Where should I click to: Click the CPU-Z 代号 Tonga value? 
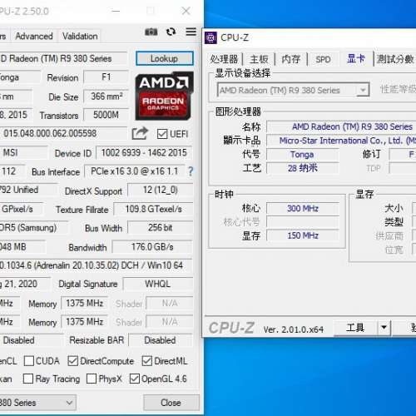tap(303, 154)
